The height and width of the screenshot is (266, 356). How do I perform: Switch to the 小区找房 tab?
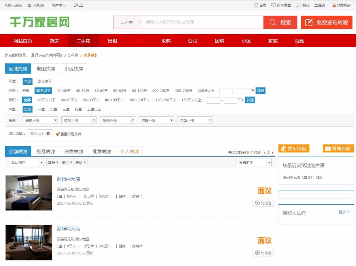tap(73, 68)
